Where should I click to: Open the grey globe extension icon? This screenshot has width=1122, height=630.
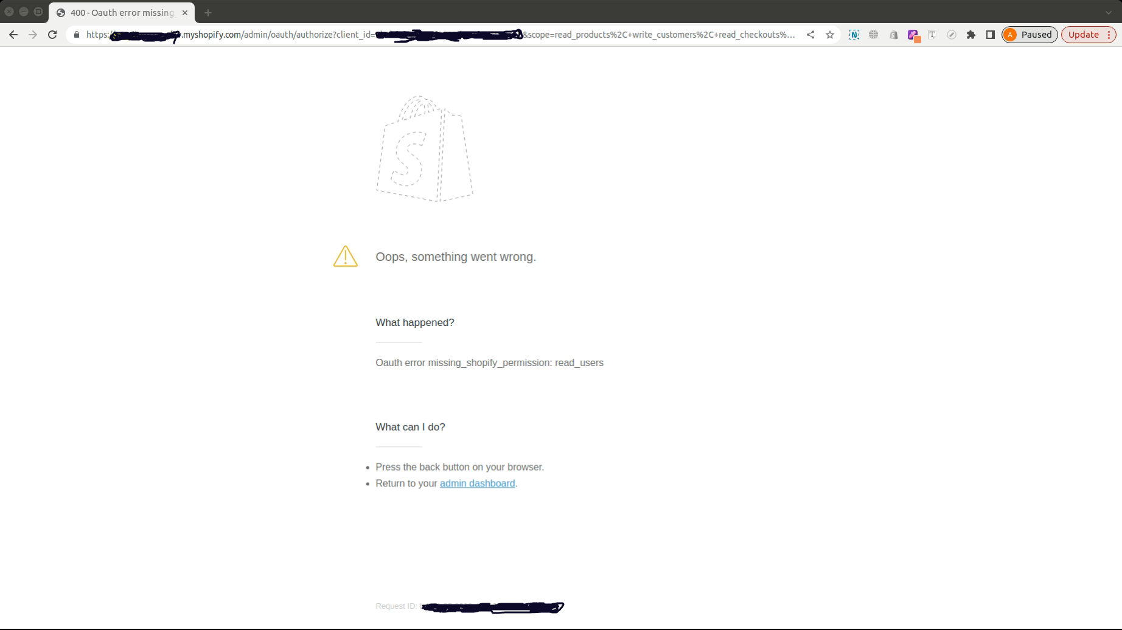click(x=874, y=35)
